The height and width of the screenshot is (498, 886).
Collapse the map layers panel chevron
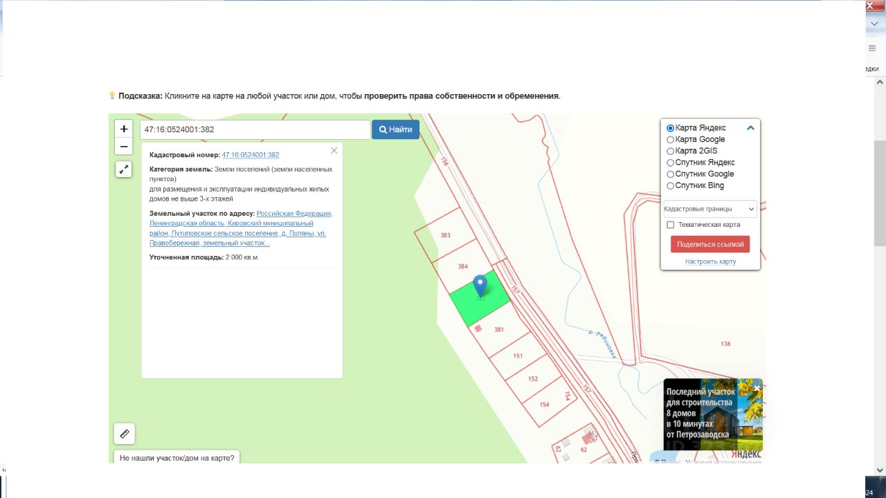tap(750, 128)
